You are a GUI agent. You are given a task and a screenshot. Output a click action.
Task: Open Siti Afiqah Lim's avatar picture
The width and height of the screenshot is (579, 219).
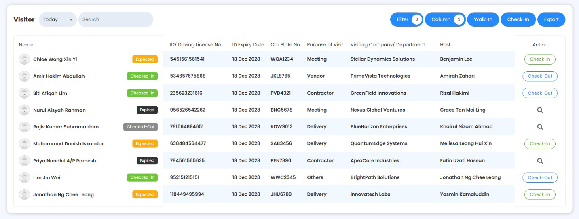[x=25, y=93]
